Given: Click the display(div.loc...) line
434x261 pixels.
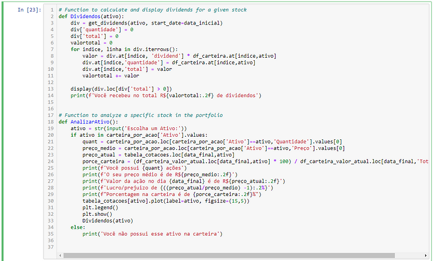Looking at the screenshot, I should [121, 89].
